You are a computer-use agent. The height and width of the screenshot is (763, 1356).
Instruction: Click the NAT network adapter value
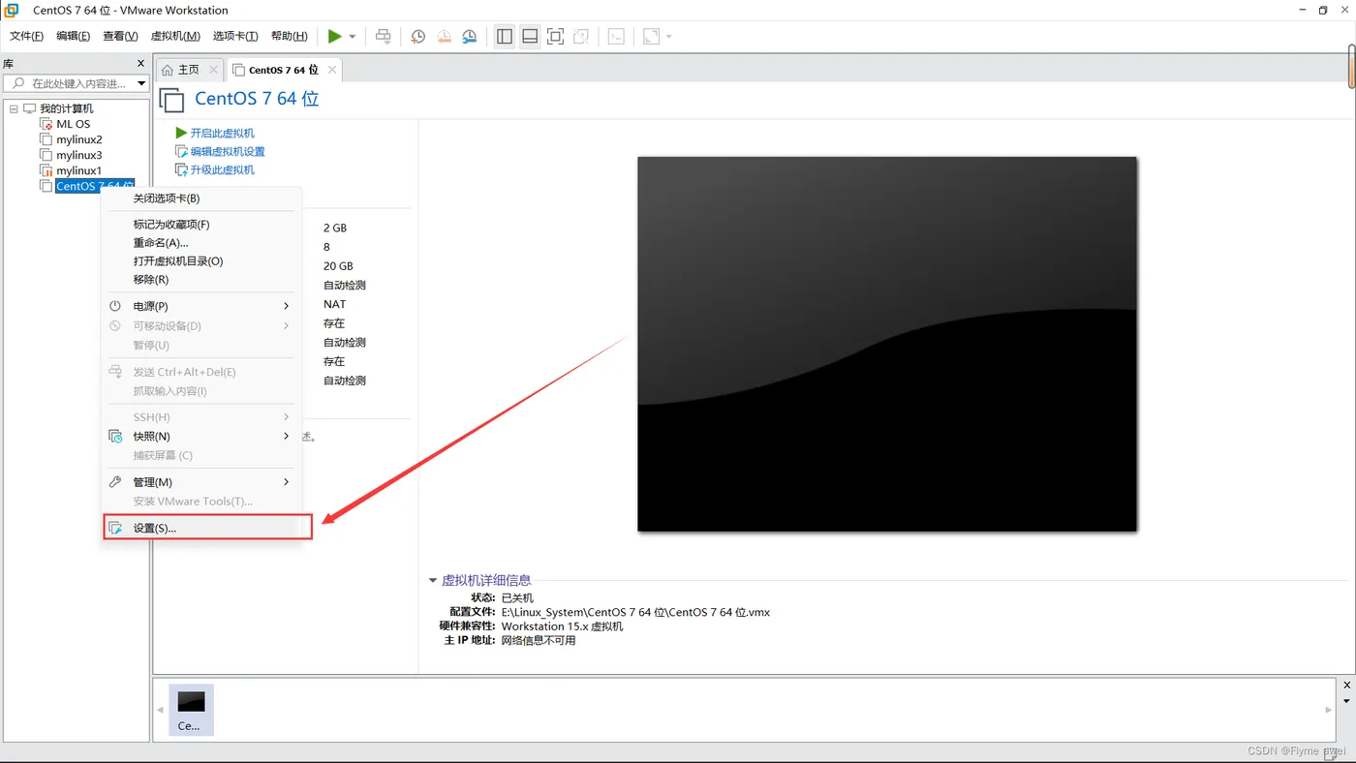[335, 304]
